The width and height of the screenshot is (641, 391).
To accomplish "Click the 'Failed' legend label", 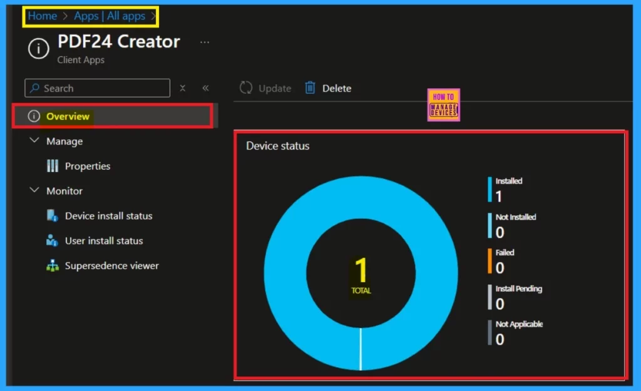I will [x=505, y=253].
